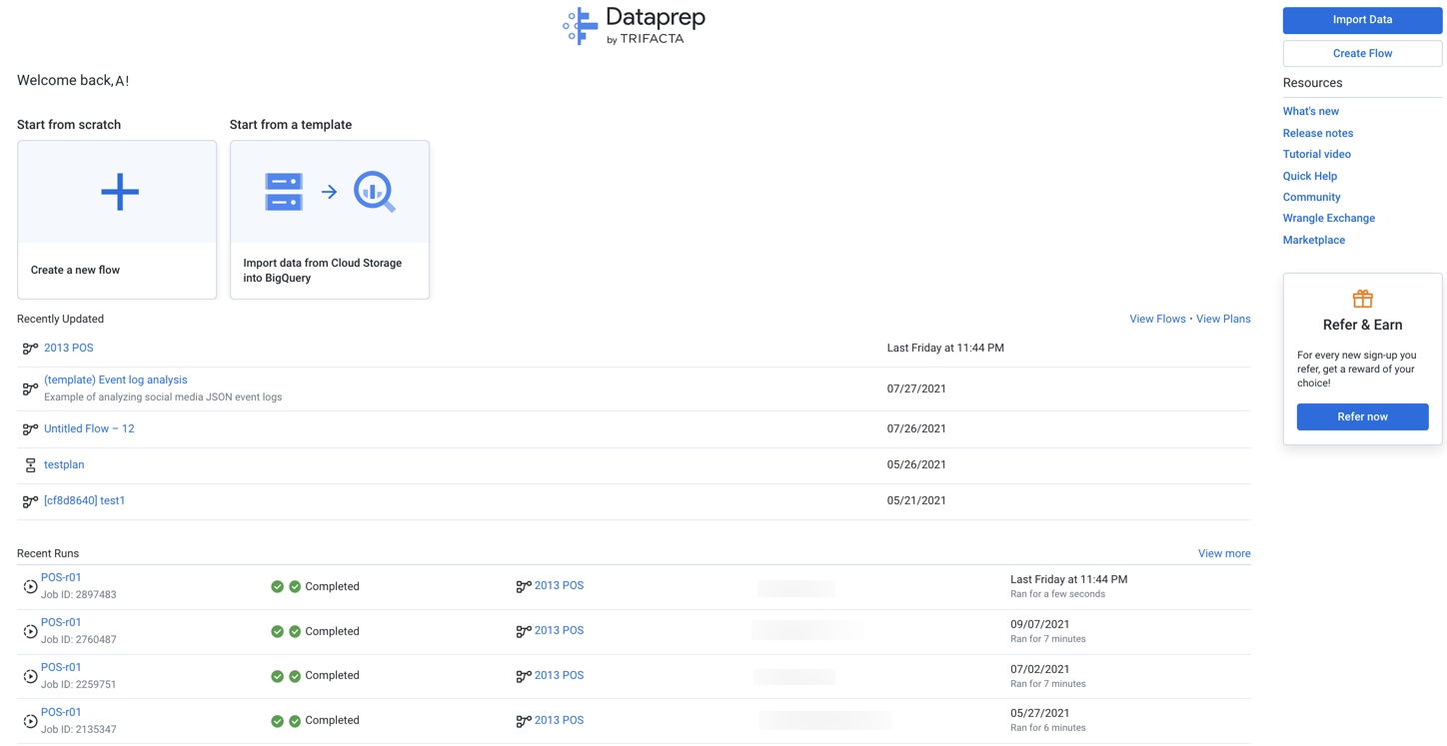Click the 09/07/2021 run date

[x=1039, y=624]
